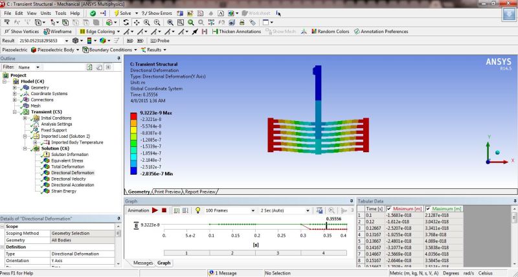Select Strain Energy result

pyautogui.click(x=63, y=191)
